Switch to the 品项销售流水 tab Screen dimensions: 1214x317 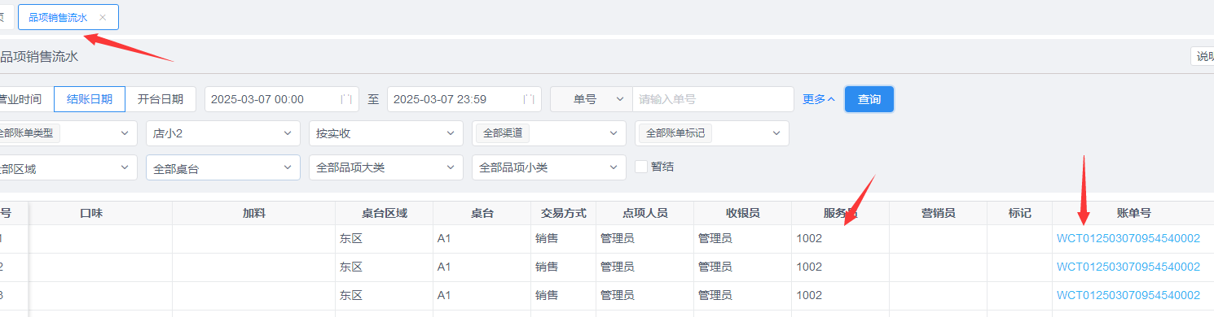tap(58, 17)
